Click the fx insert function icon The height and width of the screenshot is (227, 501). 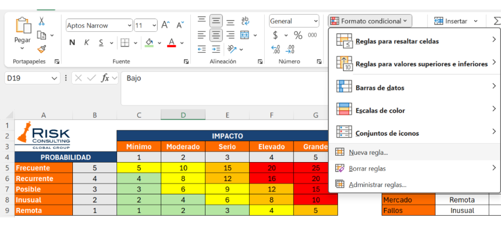(105, 78)
